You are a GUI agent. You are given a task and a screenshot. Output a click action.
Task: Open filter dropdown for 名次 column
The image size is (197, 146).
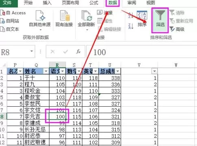20,71
